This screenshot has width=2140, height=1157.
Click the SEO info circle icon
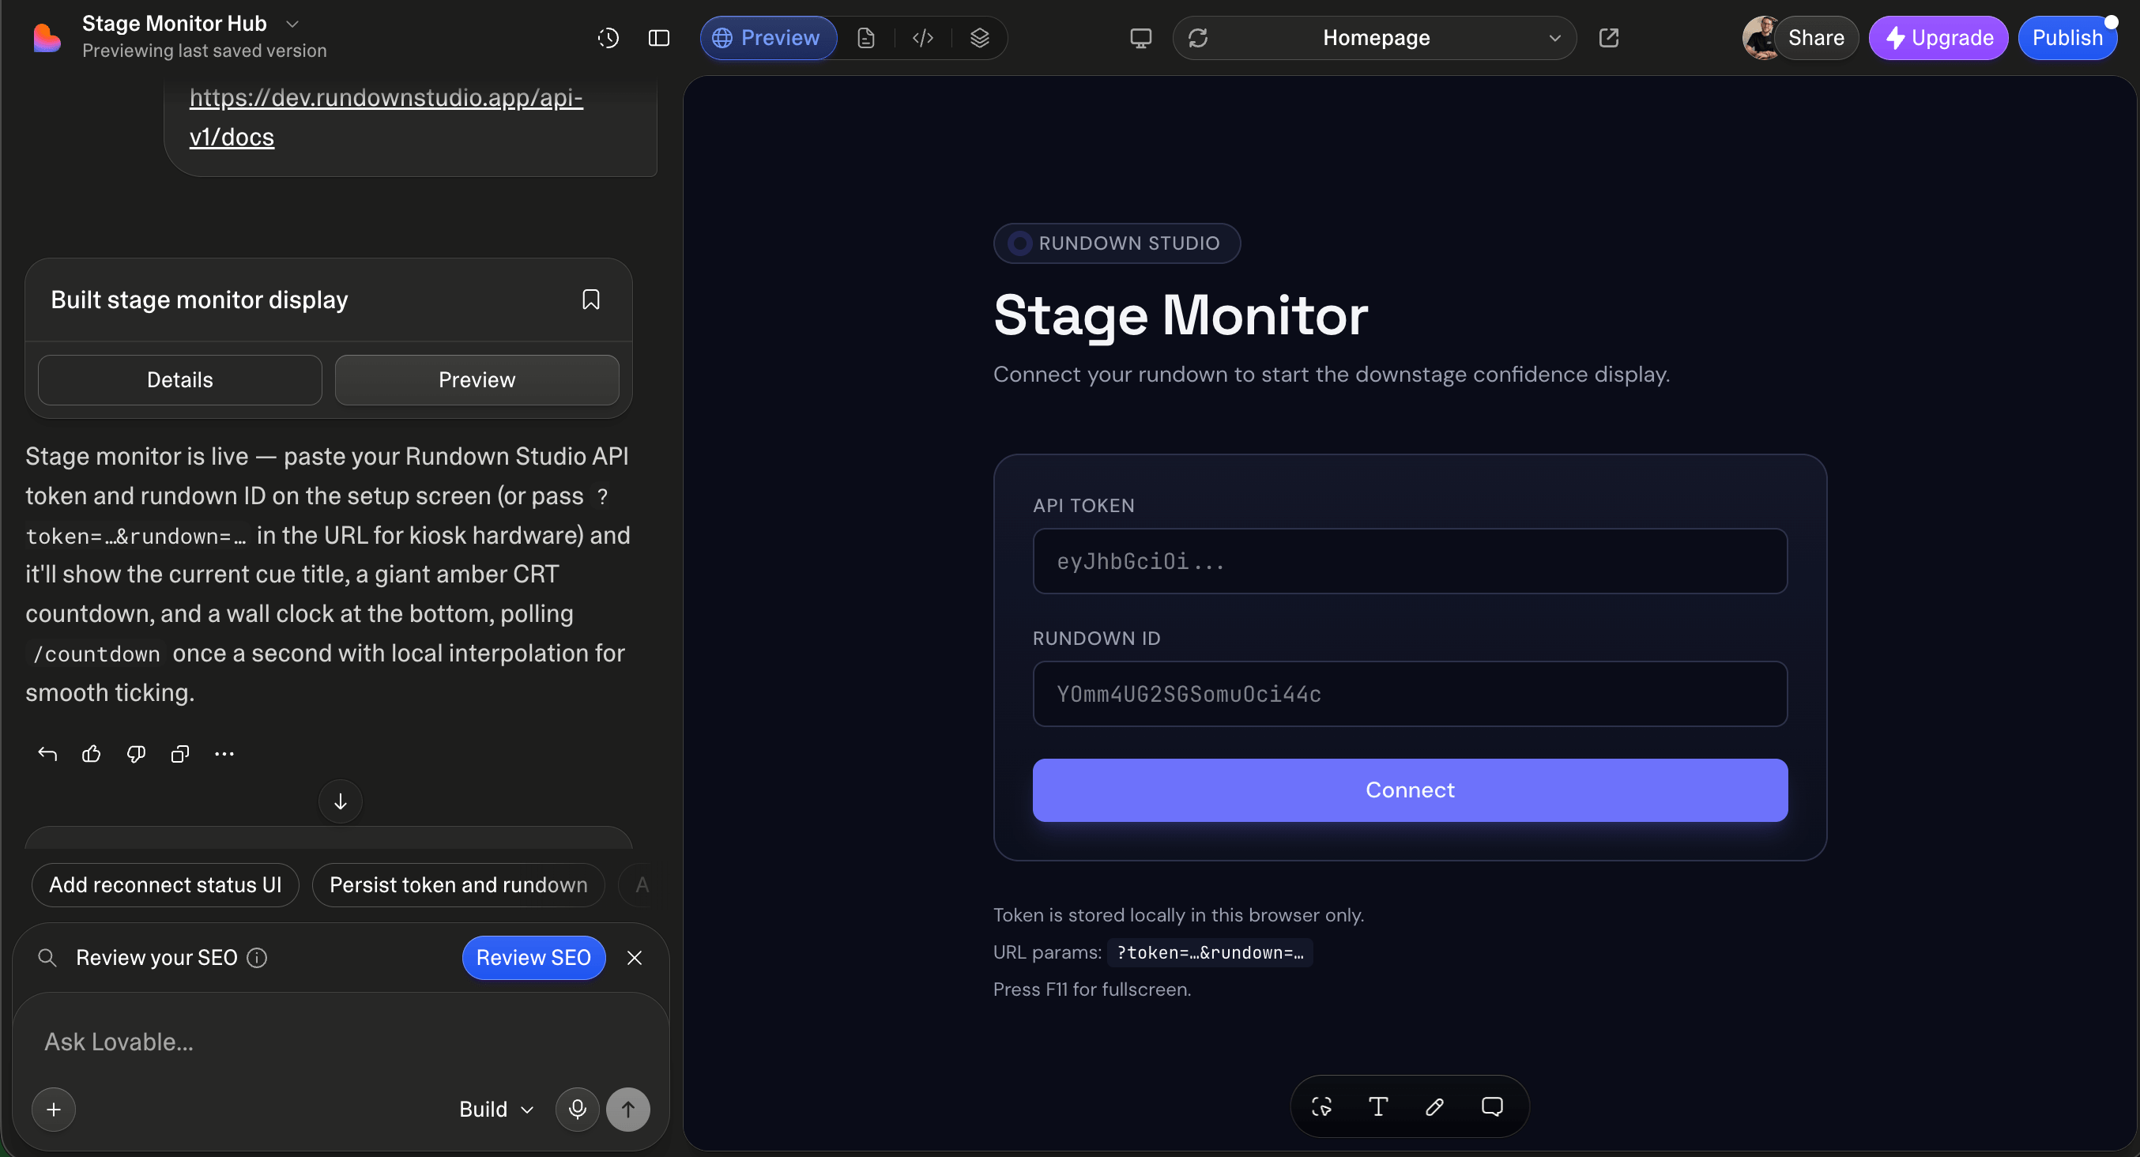click(x=258, y=958)
